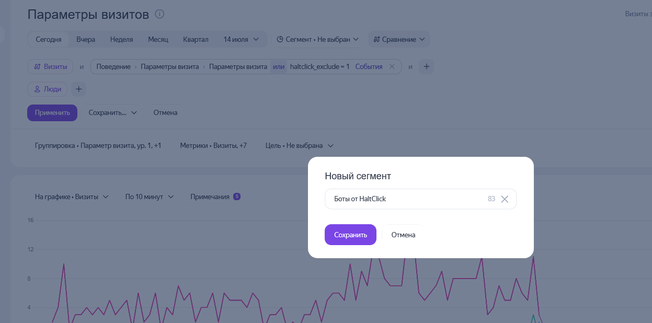Open the 14 июля date picker dropdown
This screenshot has height=323, width=652.
tap(241, 39)
